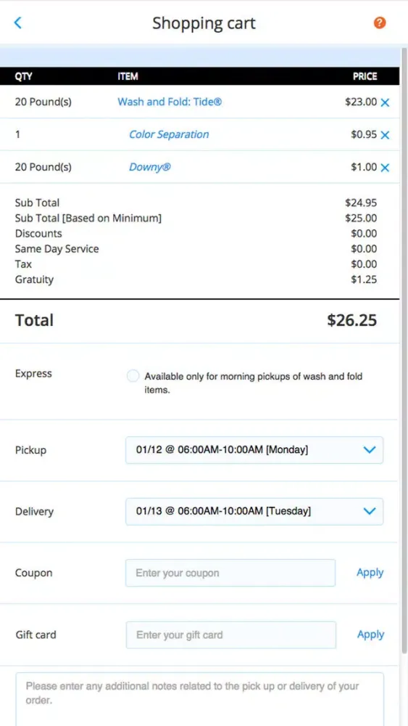
Task: Remove the Color Separation item
Action: tap(385, 135)
